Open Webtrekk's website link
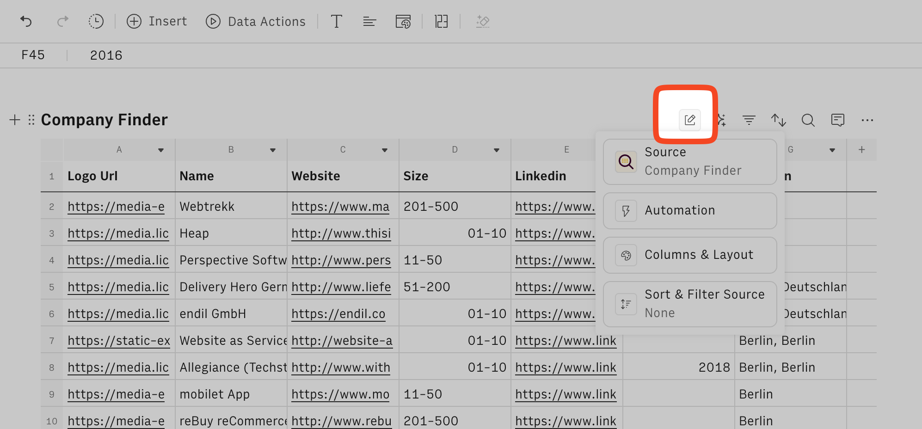The width and height of the screenshot is (922, 429). coord(340,207)
